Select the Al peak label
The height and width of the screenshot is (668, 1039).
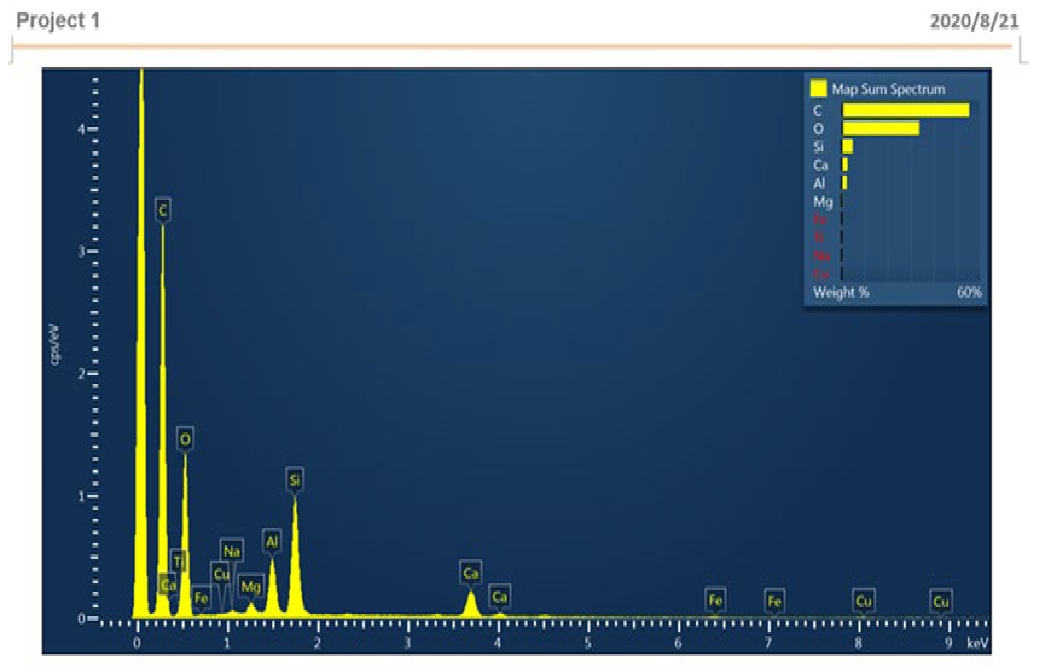point(272,541)
